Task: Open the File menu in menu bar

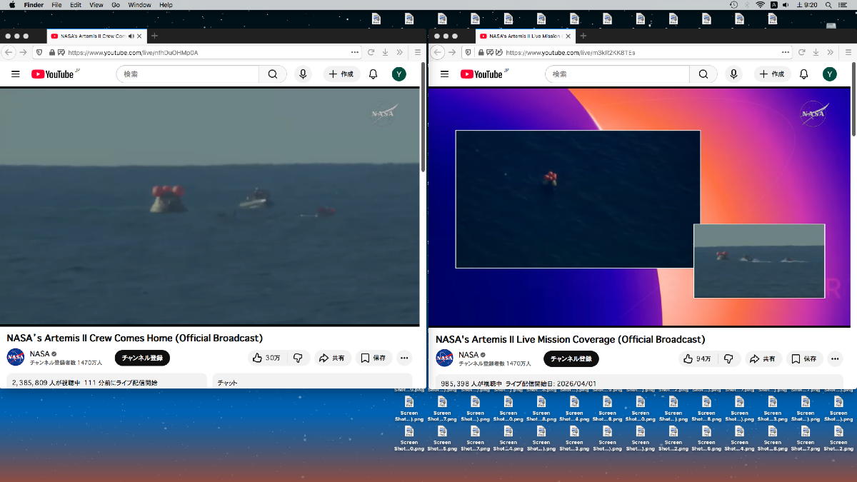Action: coord(56,4)
